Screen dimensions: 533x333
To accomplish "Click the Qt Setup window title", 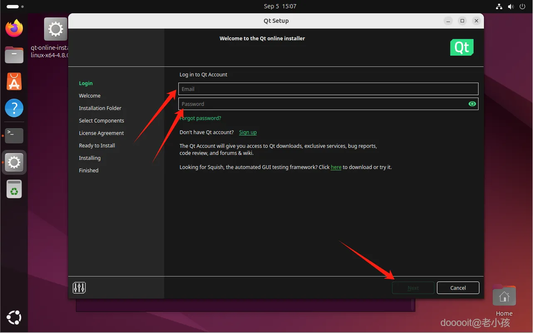I will 276,21.
